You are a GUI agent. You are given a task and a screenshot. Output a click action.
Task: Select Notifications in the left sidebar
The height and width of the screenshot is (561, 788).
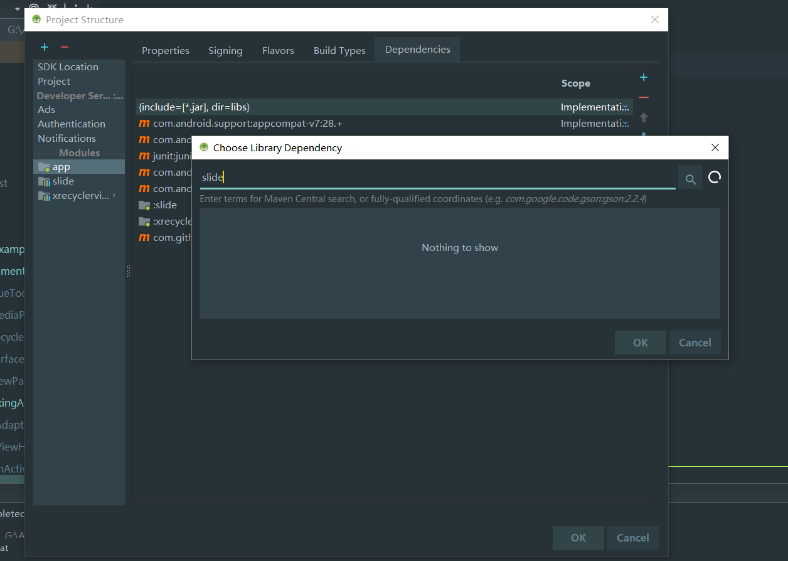tap(67, 138)
